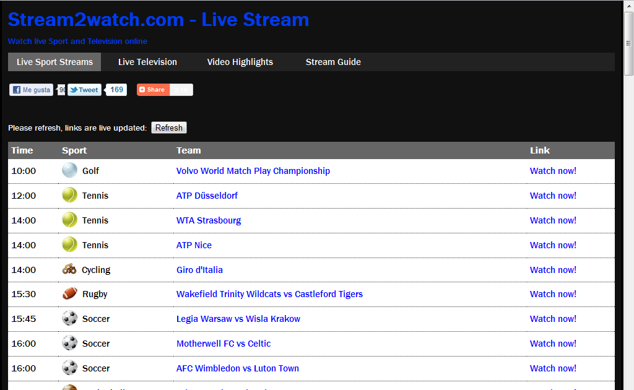The image size is (634, 390).
Task: Click the Stream2watch.com site title
Action: click(158, 20)
